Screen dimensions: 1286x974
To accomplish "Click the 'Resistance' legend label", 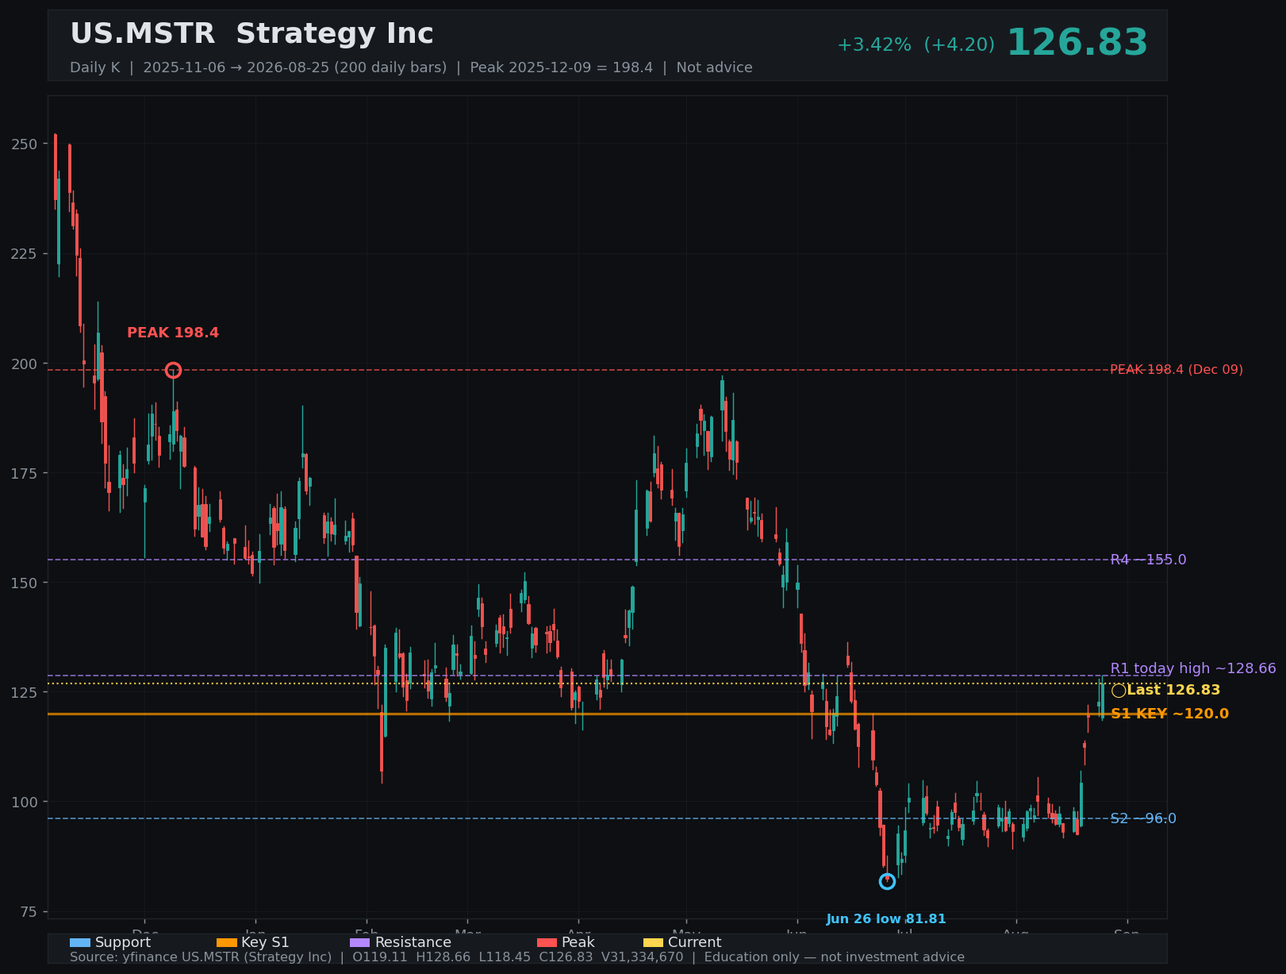I will pyautogui.click(x=413, y=943).
